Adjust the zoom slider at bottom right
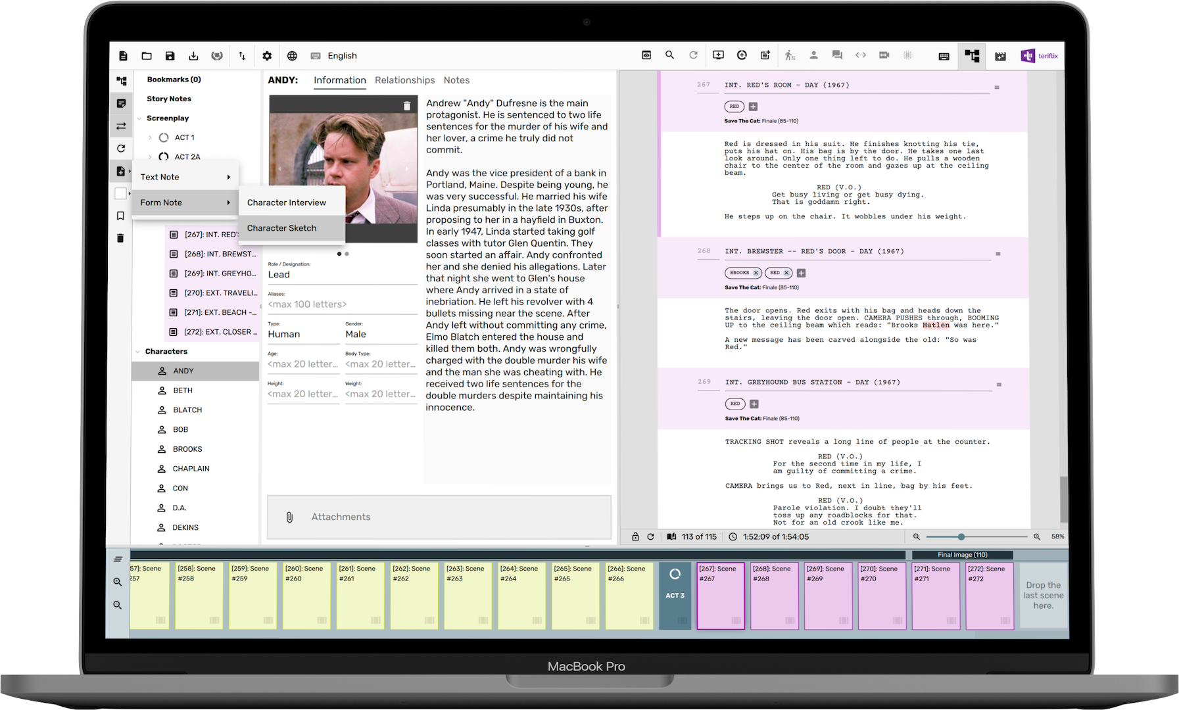Screen dimensions: 1179x710 coord(961,536)
